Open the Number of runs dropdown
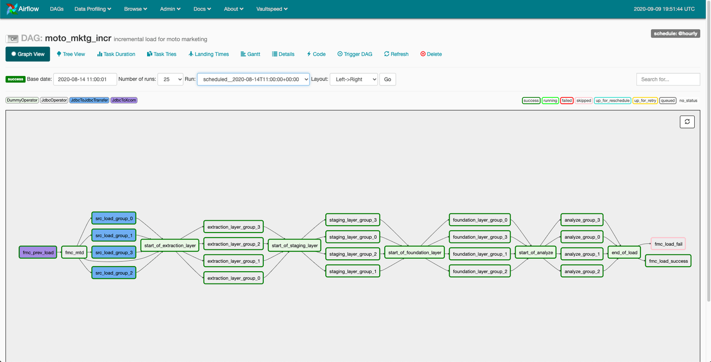The image size is (711, 362). pyautogui.click(x=170, y=79)
